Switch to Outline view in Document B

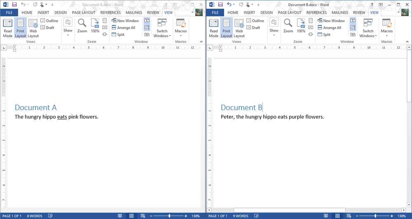(x=255, y=21)
